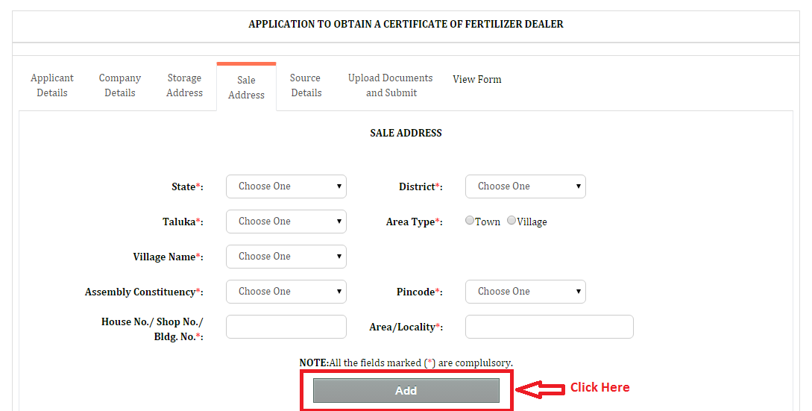
Task: Click the Pincode dropdown arrow
Action: tap(579, 292)
